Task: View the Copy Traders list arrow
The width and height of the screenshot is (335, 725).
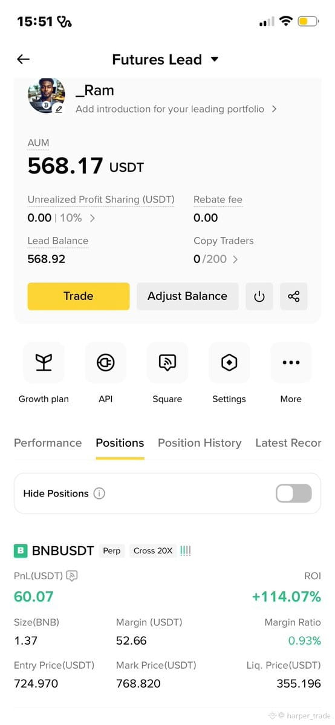Action: [235, 259]
